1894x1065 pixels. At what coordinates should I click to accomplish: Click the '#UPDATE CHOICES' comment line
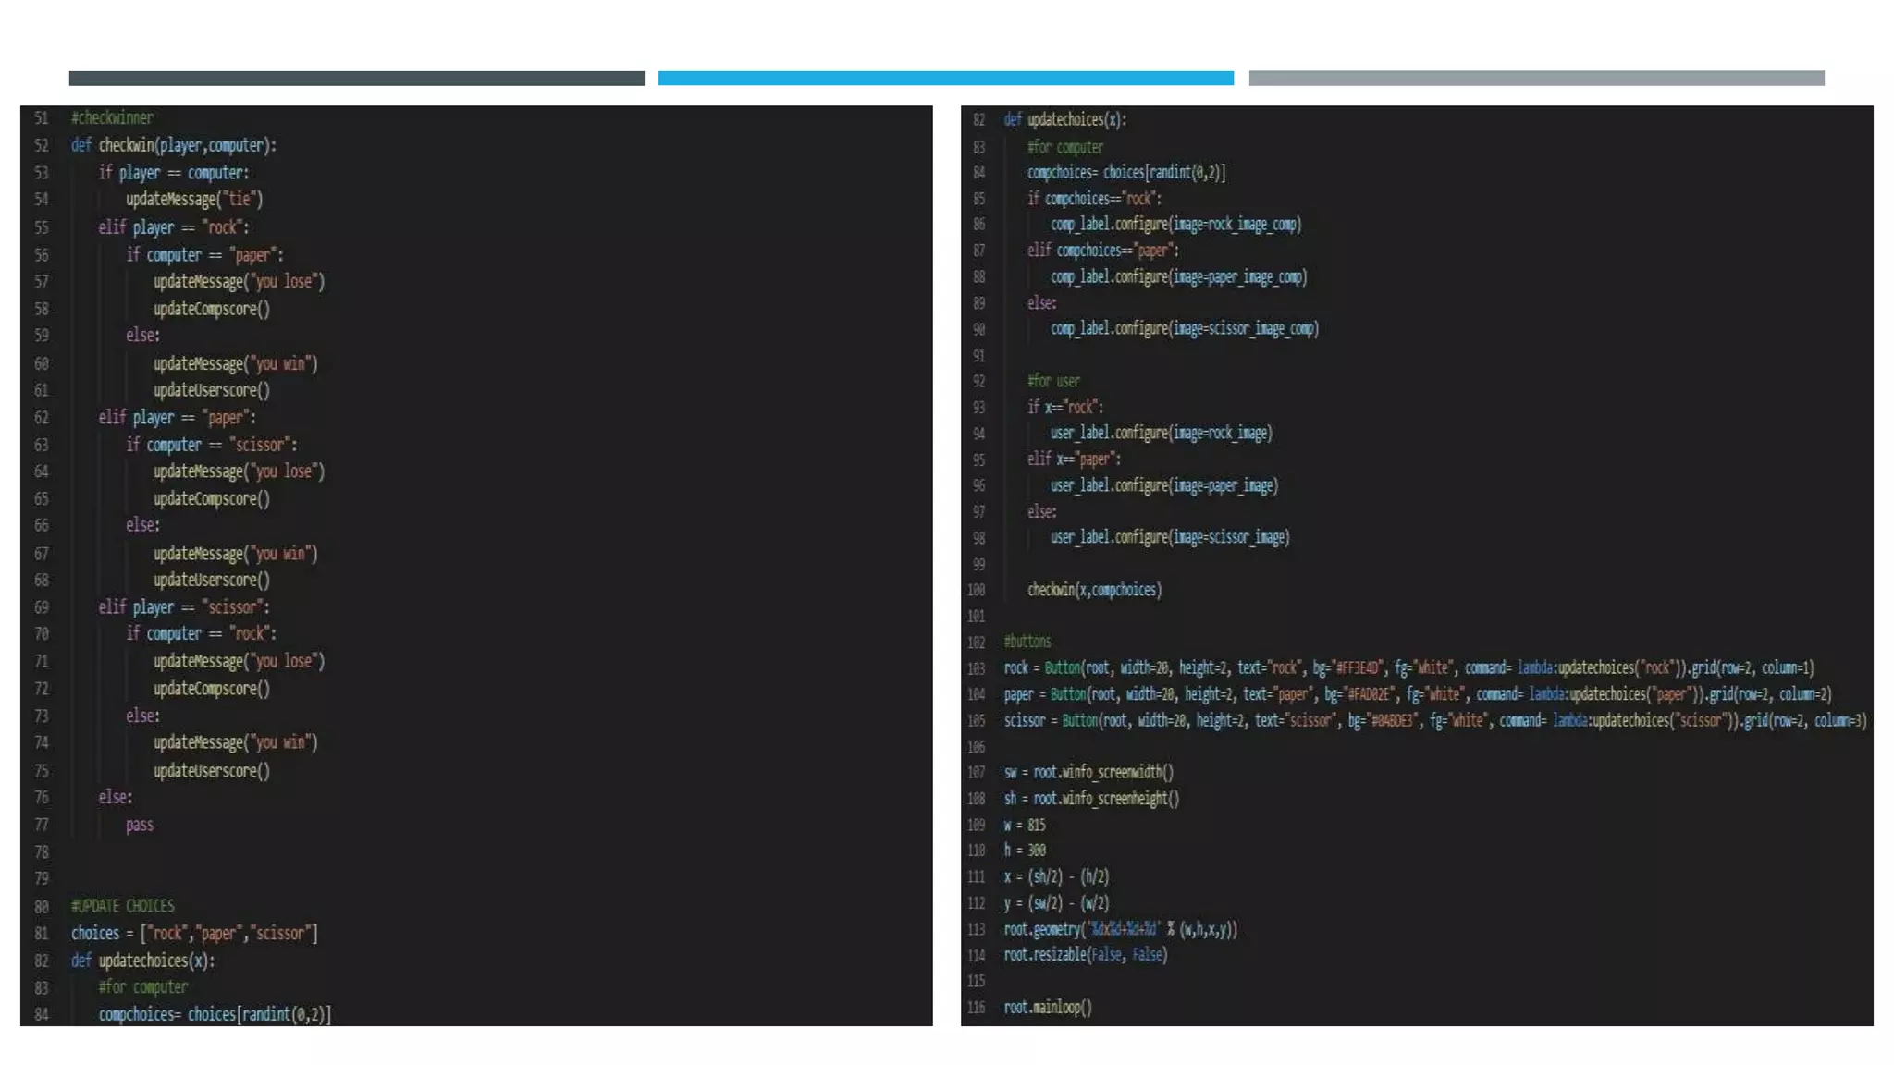point(122,906)
